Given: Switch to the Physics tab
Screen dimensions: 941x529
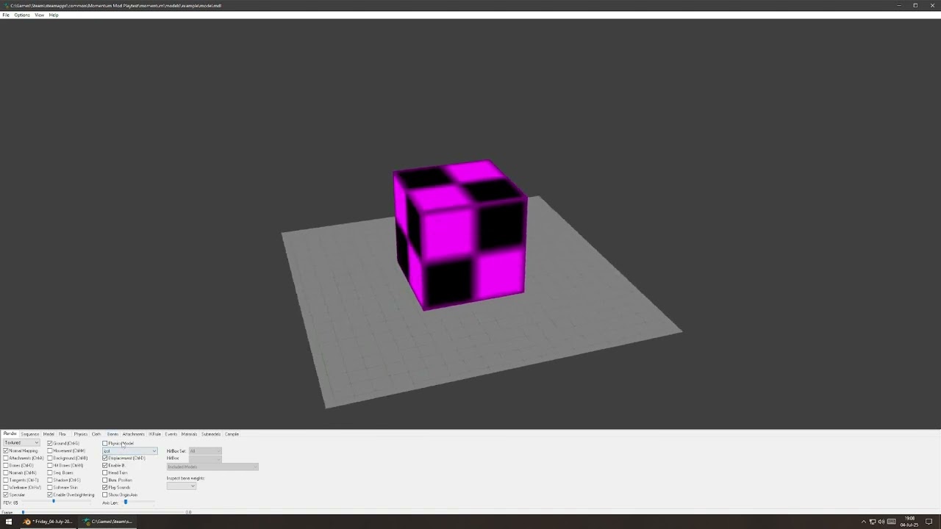Looking at the screenshot, I should click(x=81, y=434).
